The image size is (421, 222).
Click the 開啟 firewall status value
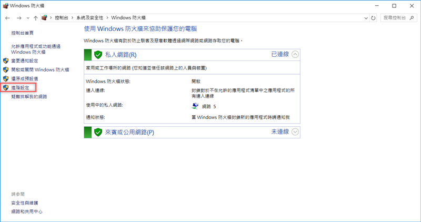196,82
